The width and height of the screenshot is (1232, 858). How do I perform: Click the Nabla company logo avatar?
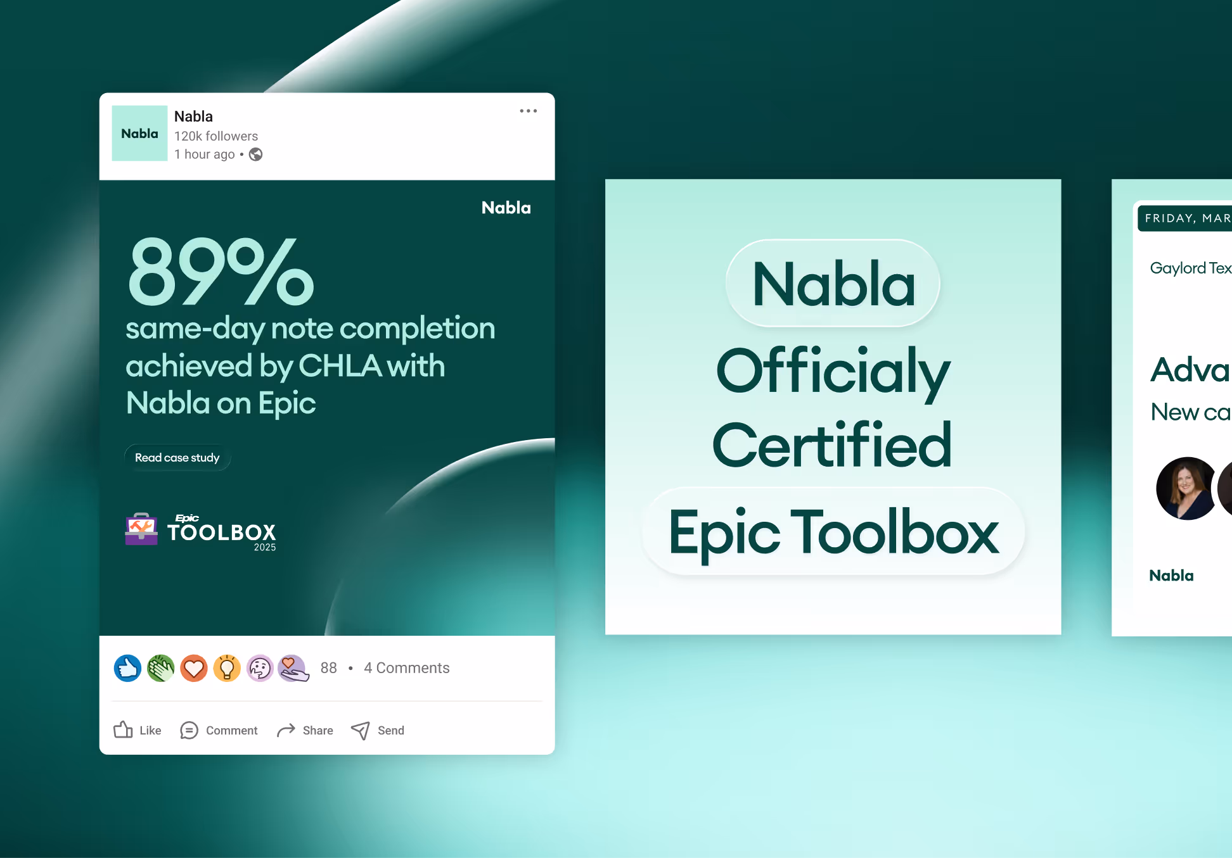[139, 133]
